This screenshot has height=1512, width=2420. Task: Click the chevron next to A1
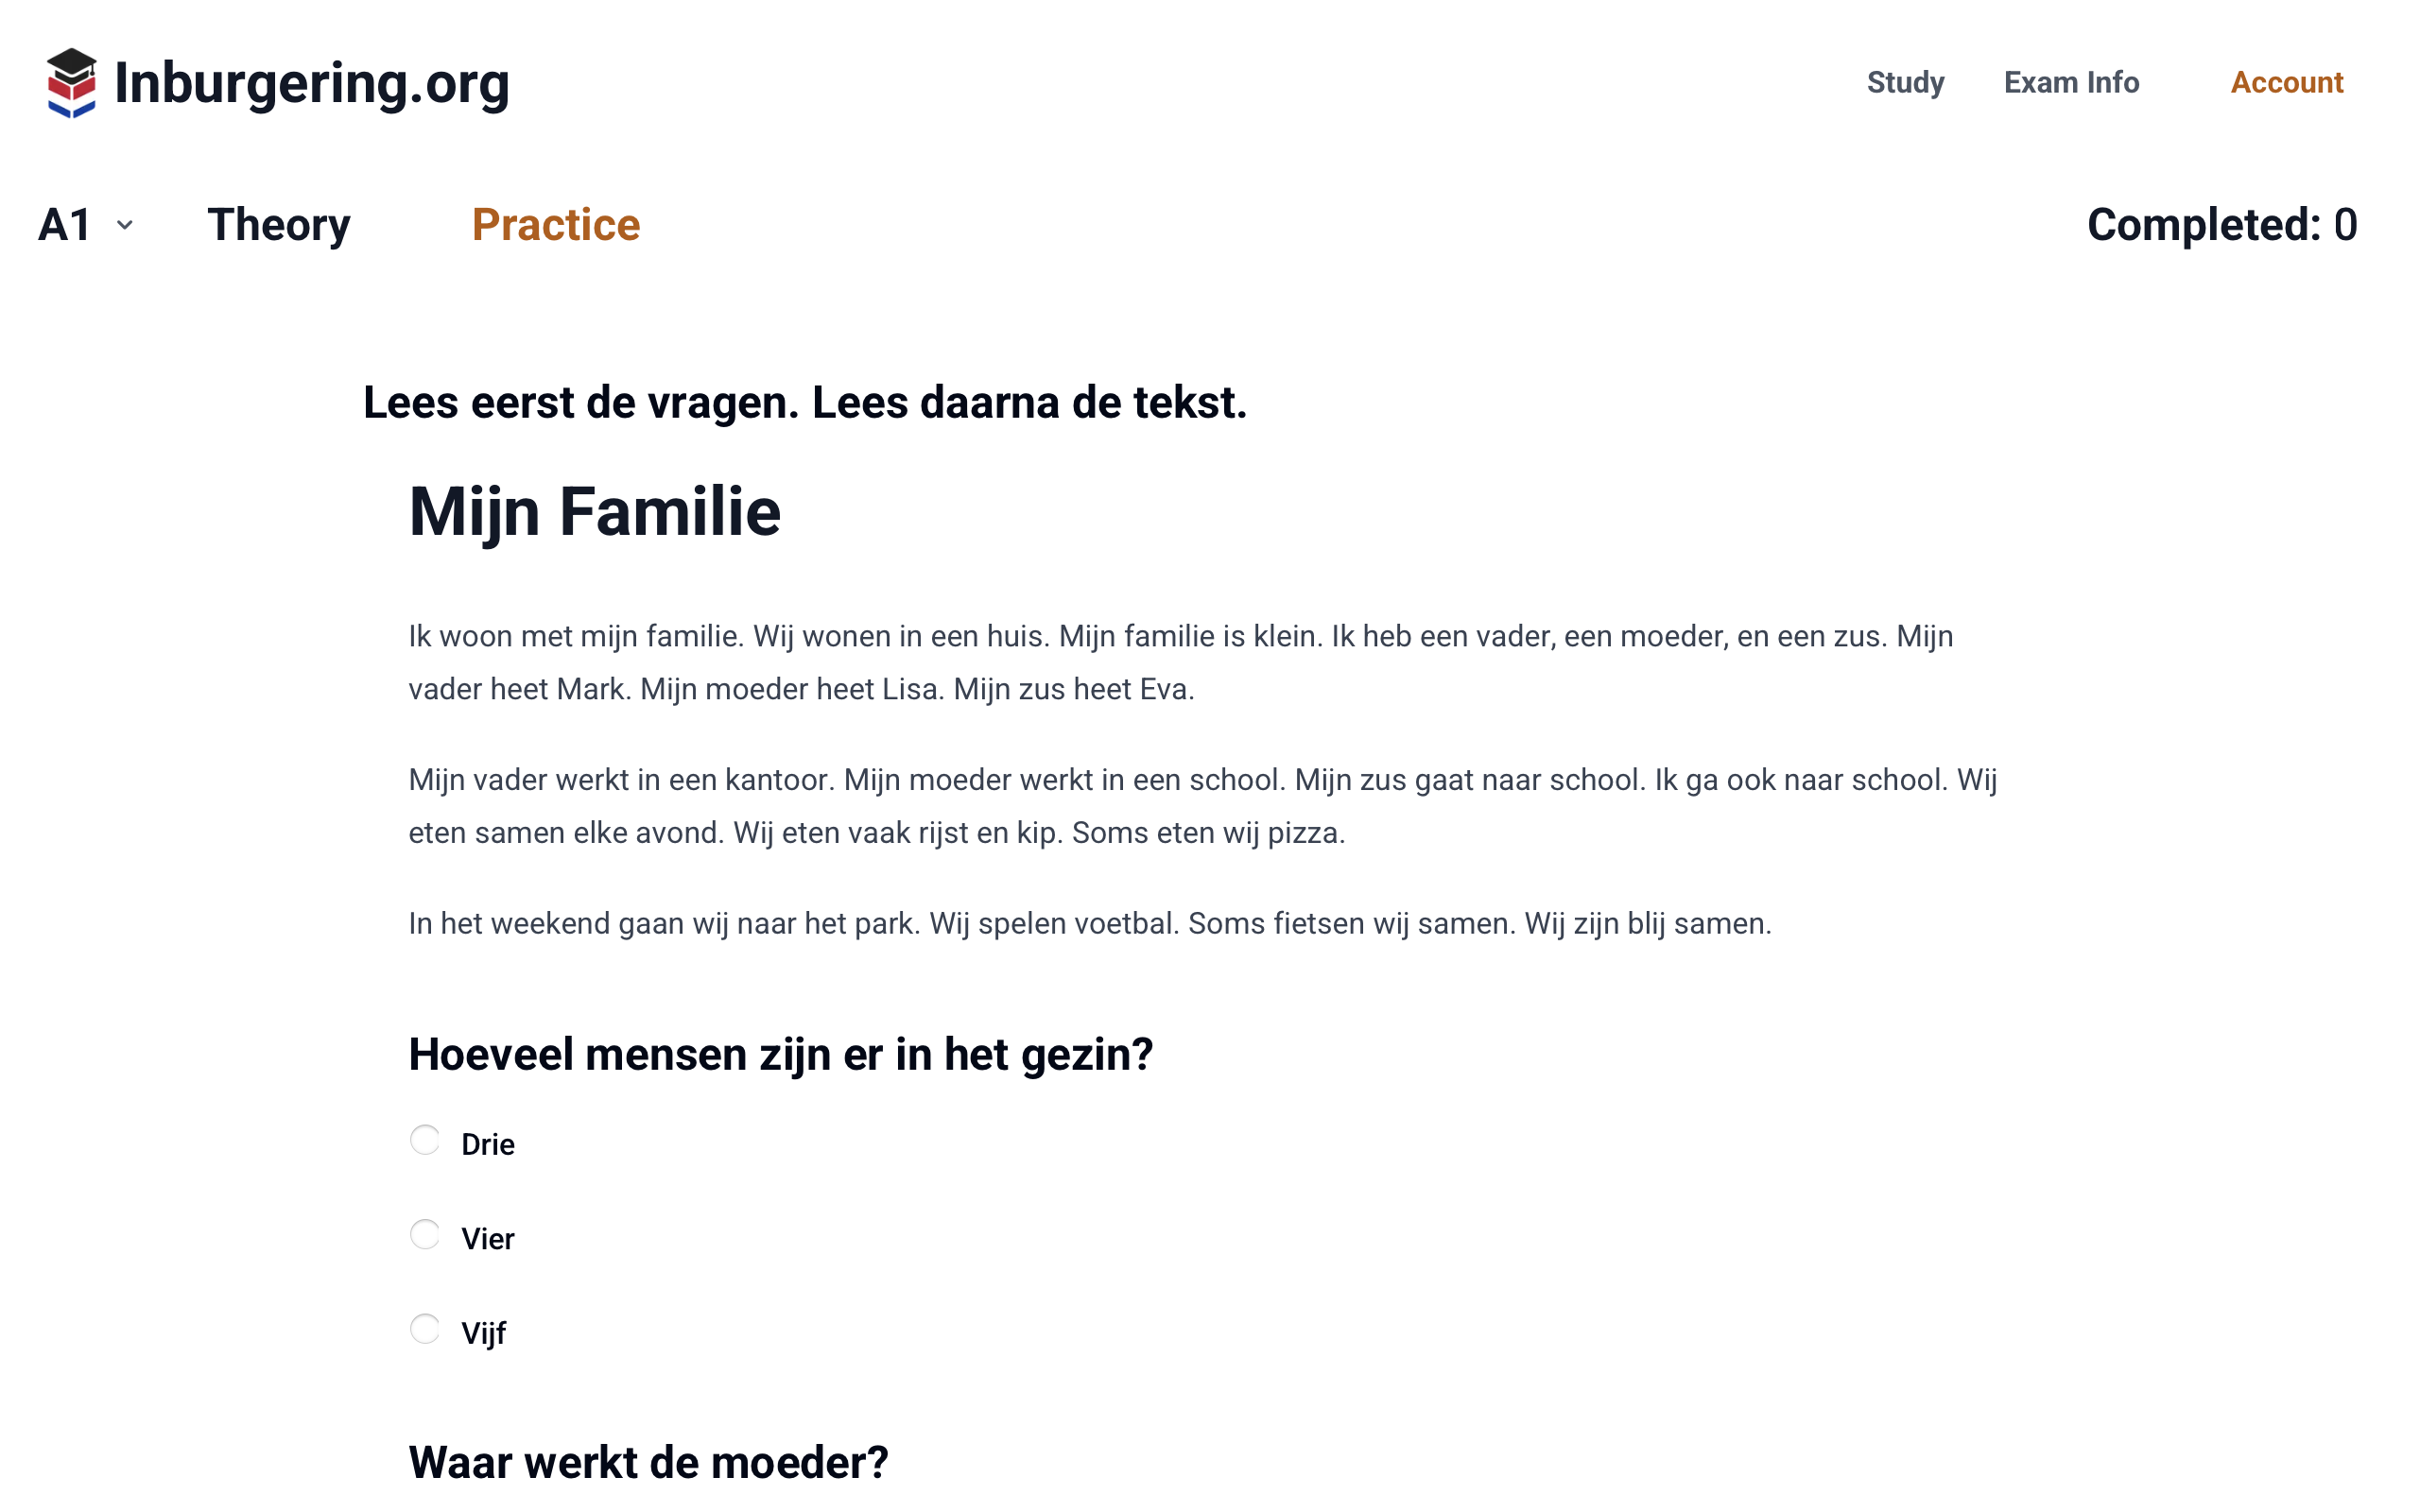click(x=125, y=226)
